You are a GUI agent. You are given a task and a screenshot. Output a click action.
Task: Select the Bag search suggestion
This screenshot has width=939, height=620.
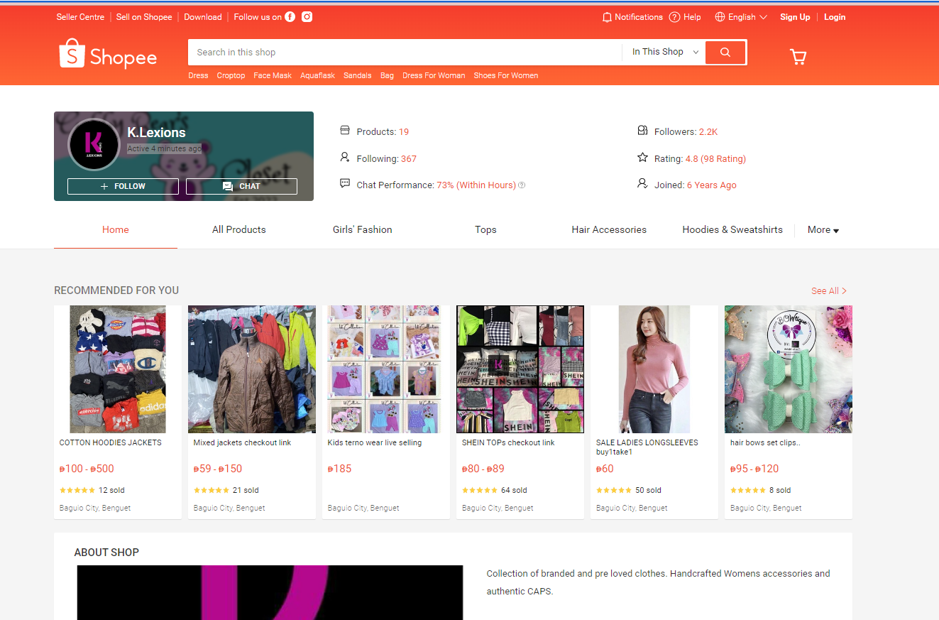click(387, 75)
